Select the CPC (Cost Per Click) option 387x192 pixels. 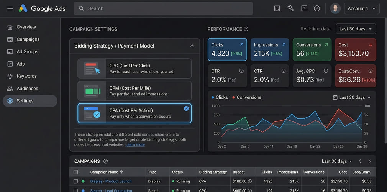point(134,69)
